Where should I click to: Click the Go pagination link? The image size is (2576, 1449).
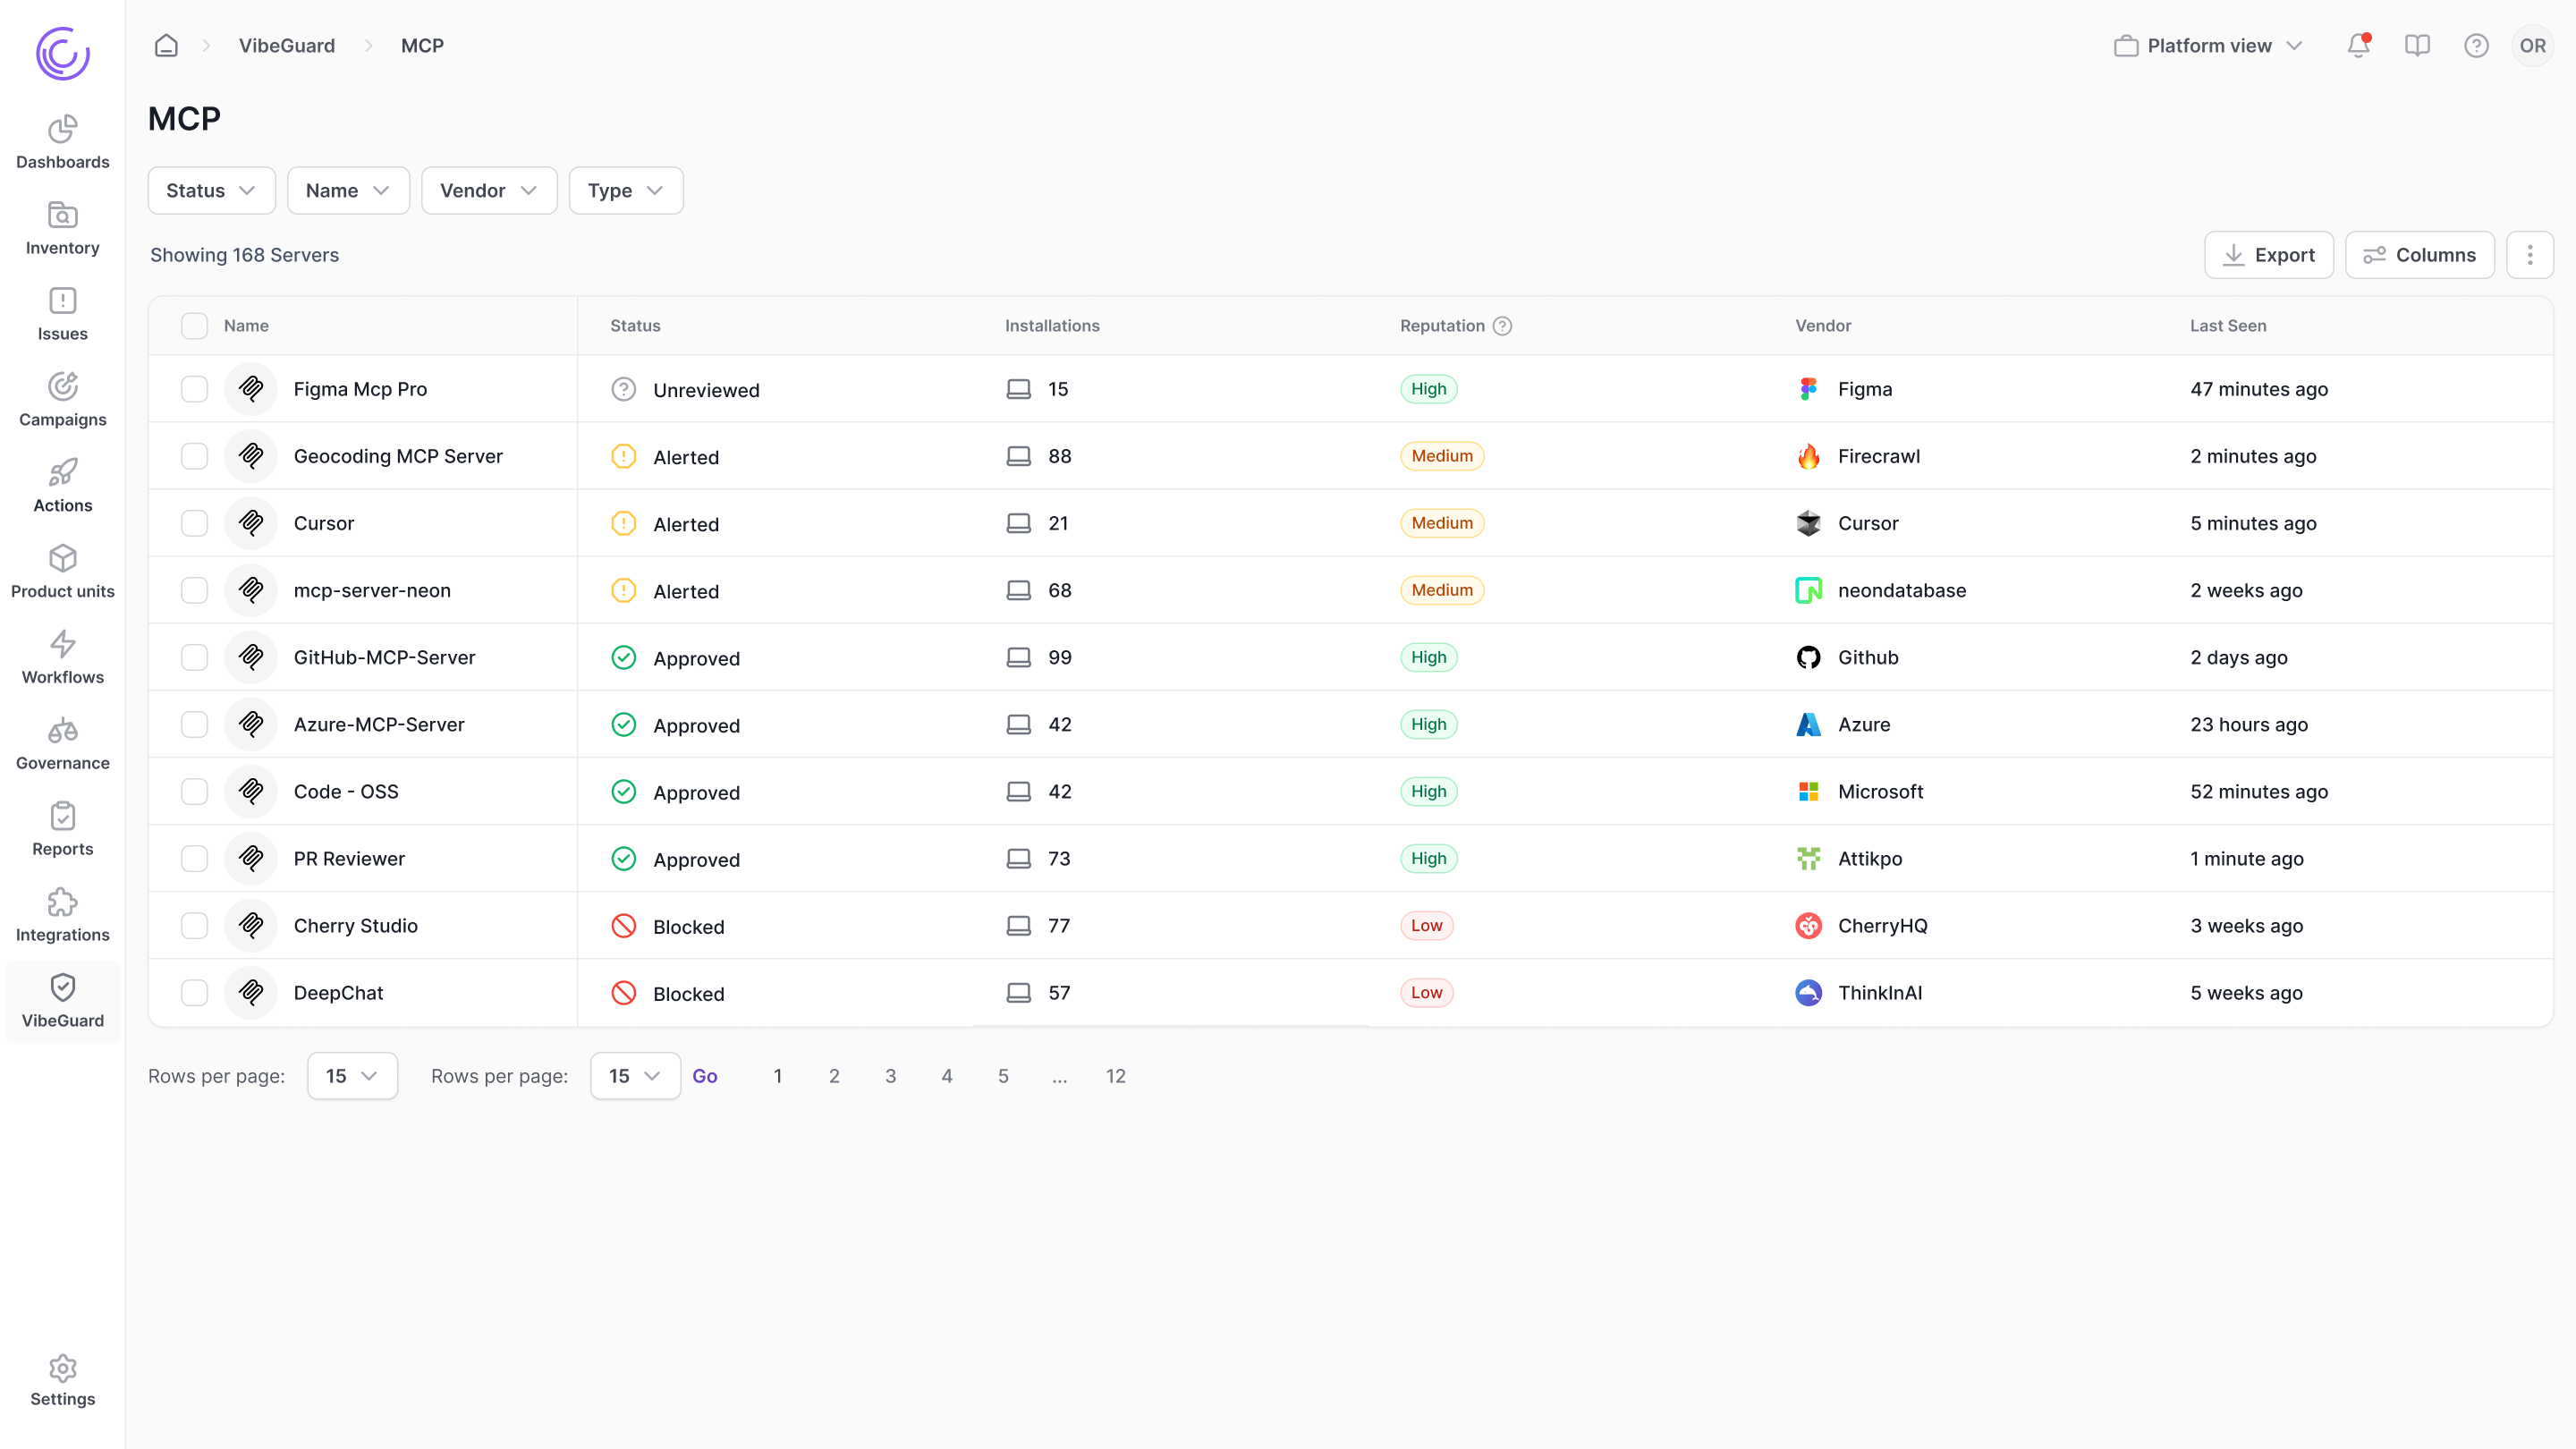(x=704, y=1076)
